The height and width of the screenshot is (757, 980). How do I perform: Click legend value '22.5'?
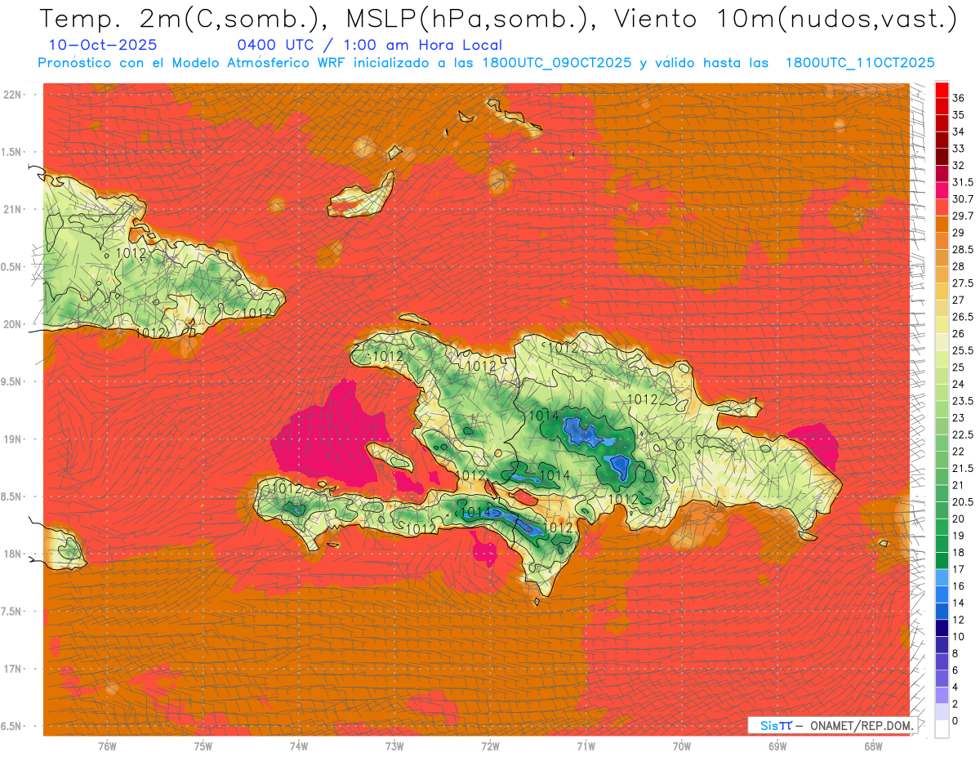963,434
